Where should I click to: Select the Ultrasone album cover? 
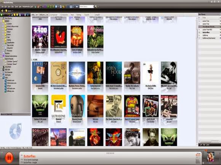59,106
